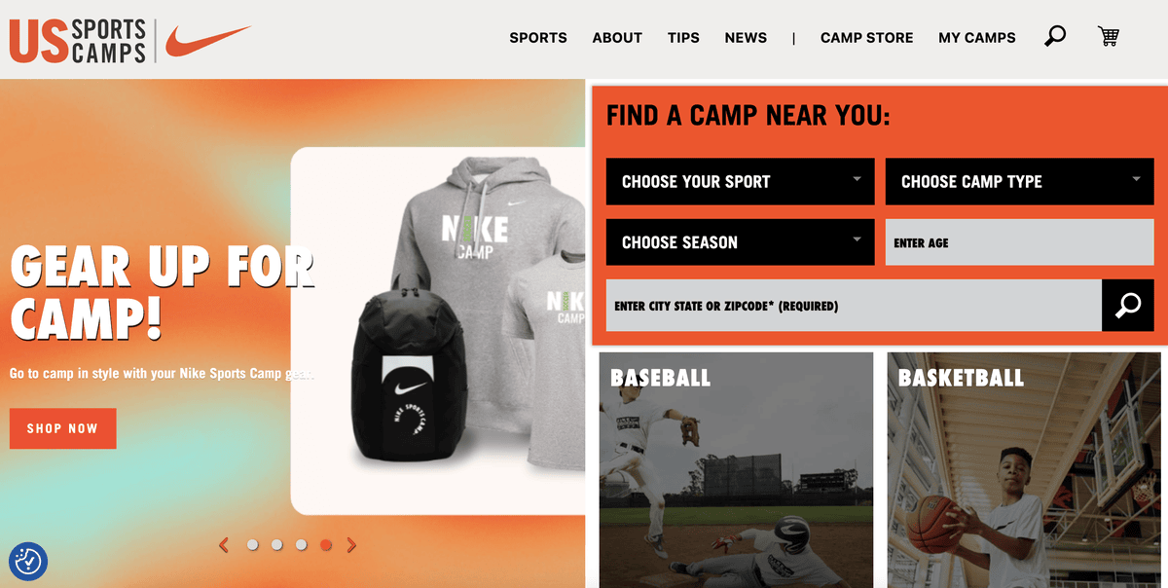This screenshot has width=1168, height=588.
Task: Select the first carousel slide dot
Action: pos(252,545)
